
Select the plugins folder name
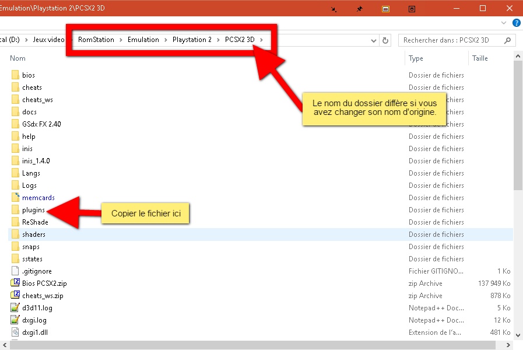[x=33, y=210]
